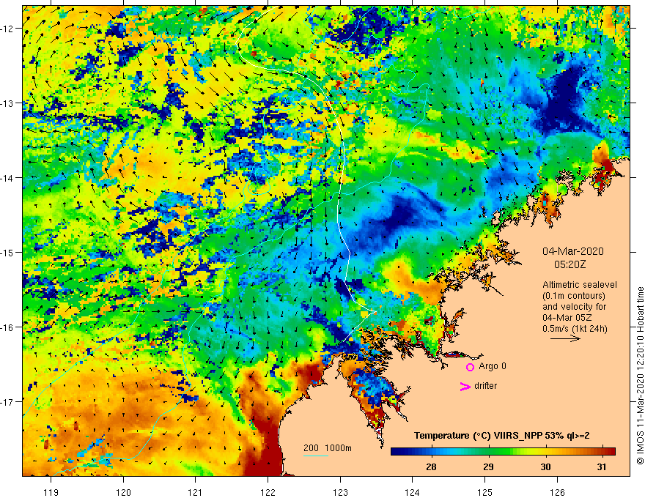Viewport: 645px width, 498px height.
Task: Click the 'Argo 0' legend label
Action: (x=493, y=366)
